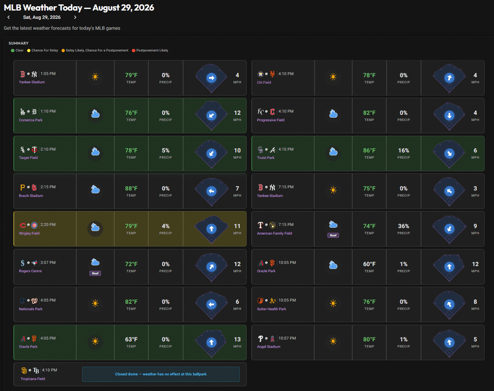Image resolution: width=494 pixels, height=391 pixels.
Task: Click the green Clear legend dot
Action: [13, 50]
